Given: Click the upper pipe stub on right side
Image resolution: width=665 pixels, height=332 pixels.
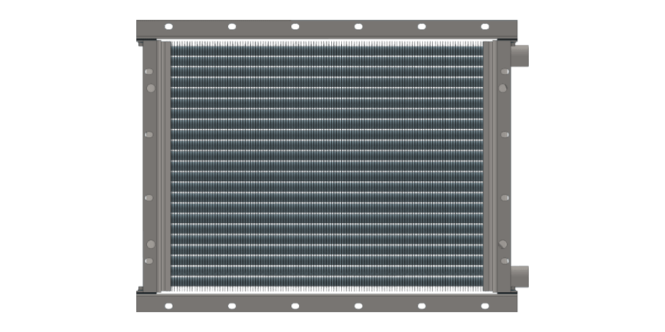Looking at the screenshot, I should 519,56.
